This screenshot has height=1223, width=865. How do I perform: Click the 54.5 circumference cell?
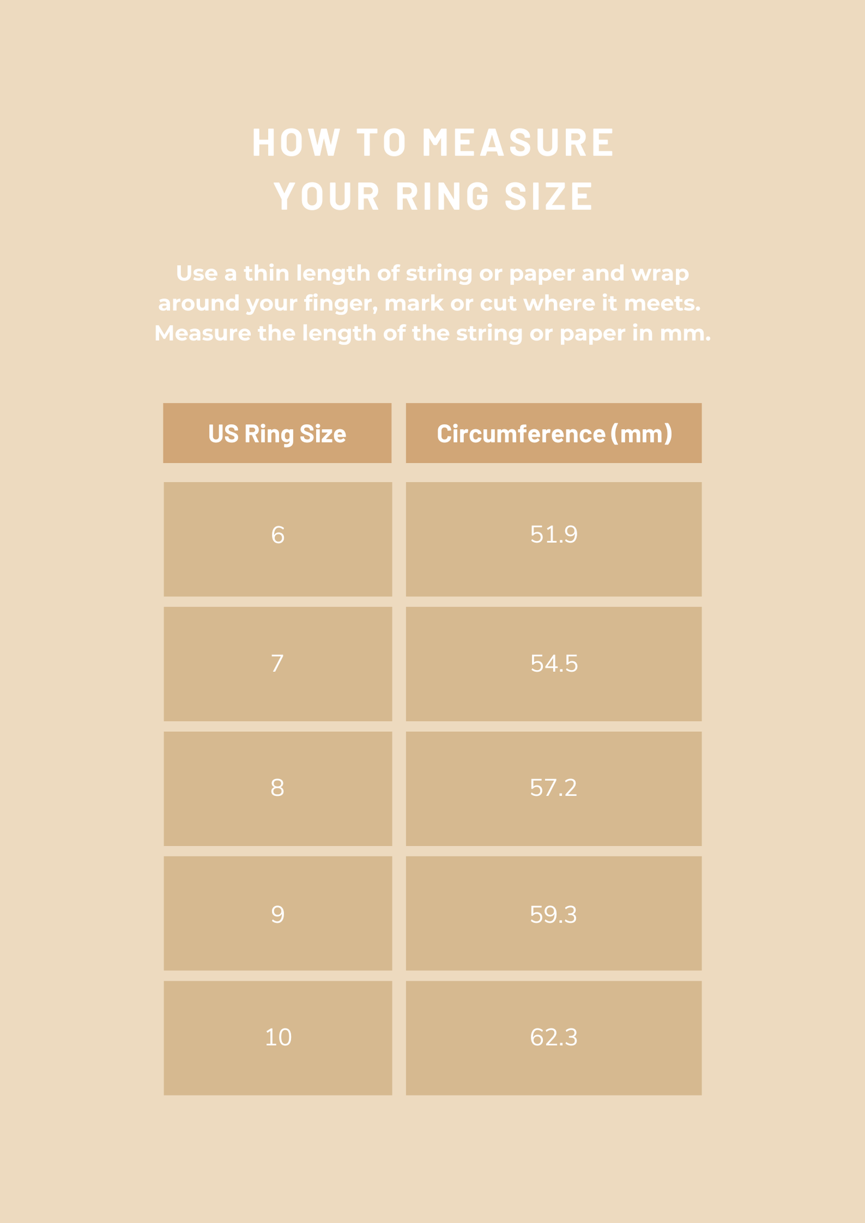point(554,664)
